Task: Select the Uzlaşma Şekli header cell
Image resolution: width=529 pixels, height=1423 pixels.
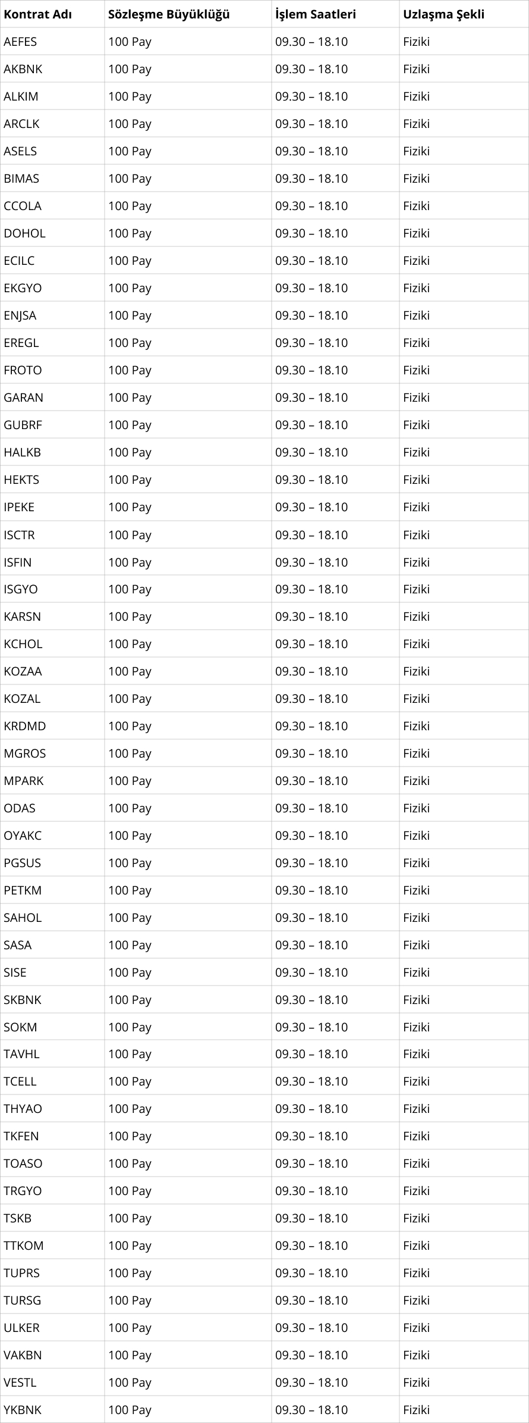Action: (464, 14)
